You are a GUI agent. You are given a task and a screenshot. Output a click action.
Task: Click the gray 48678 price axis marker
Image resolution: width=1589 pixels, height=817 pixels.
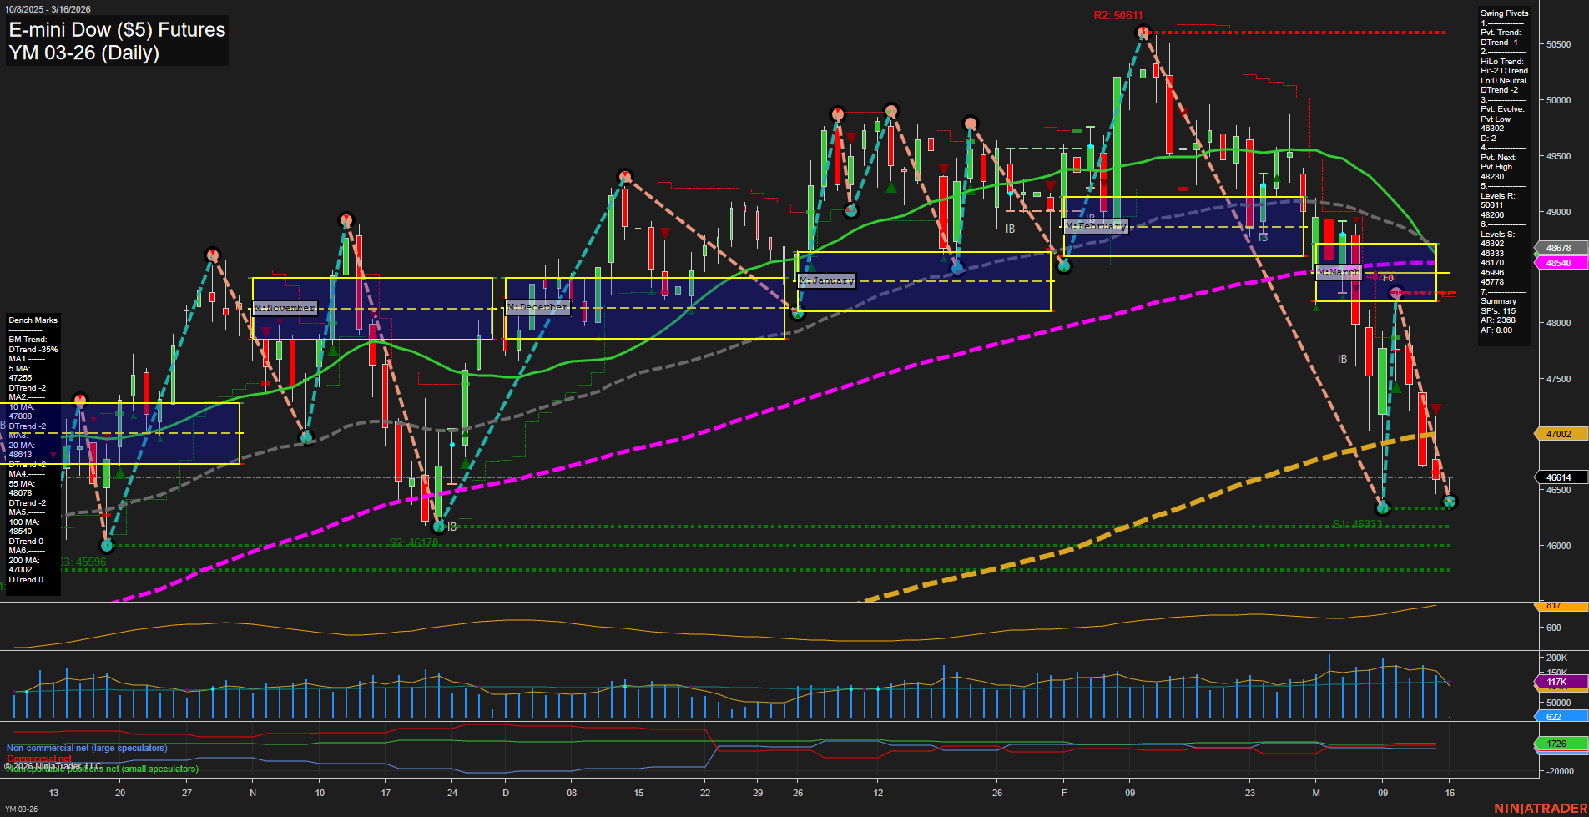click(1557, 248)
